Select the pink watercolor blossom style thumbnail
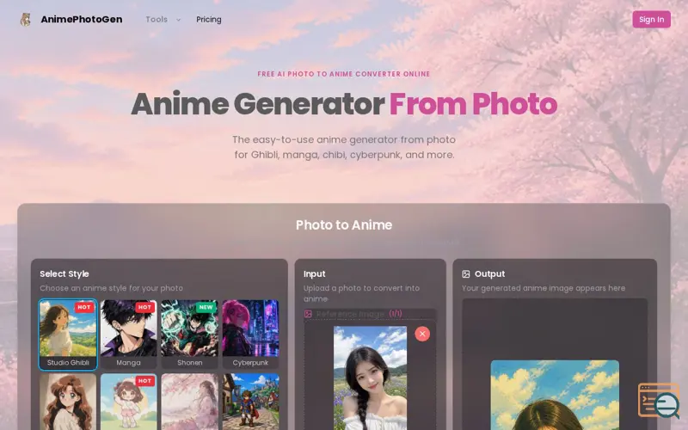Image resolution: width=688 pixels, height=430 pixels. tap(189, 402)
